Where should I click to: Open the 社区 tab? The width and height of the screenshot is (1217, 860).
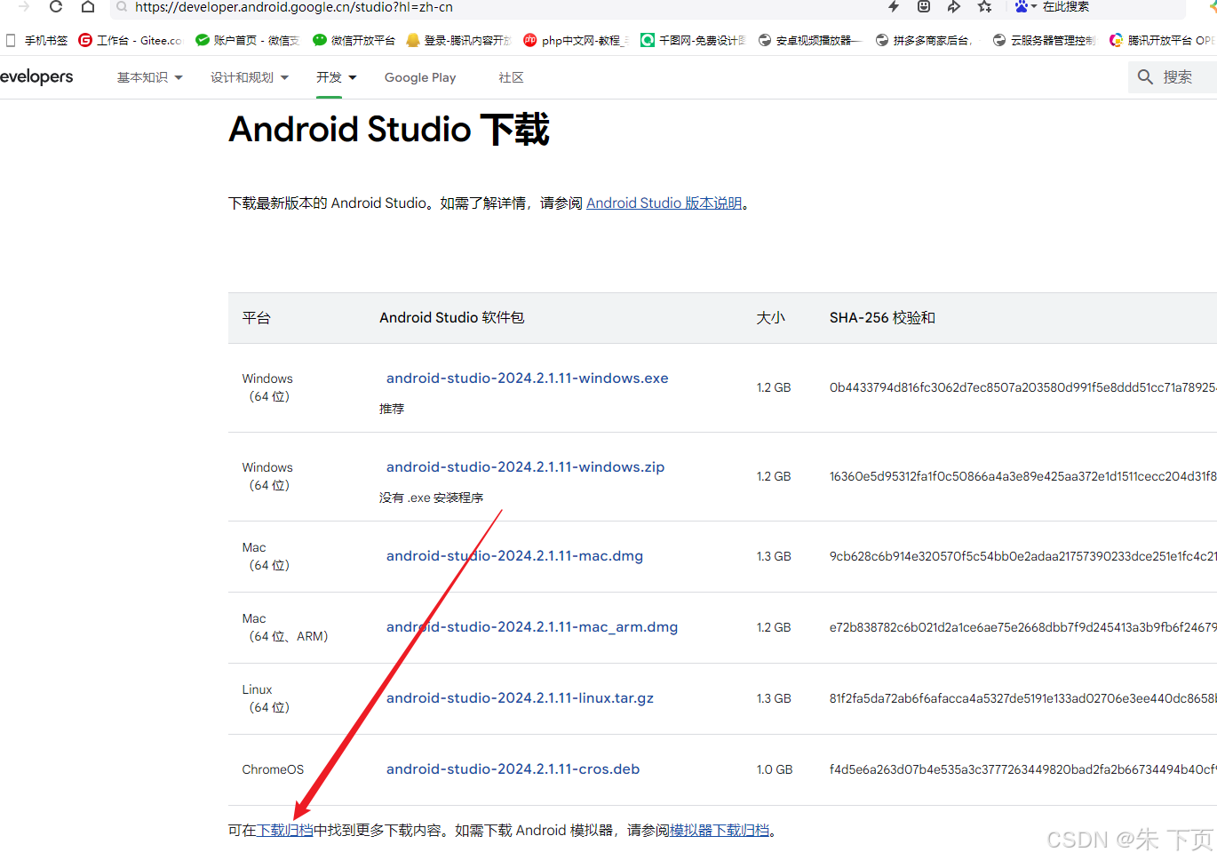511,77
